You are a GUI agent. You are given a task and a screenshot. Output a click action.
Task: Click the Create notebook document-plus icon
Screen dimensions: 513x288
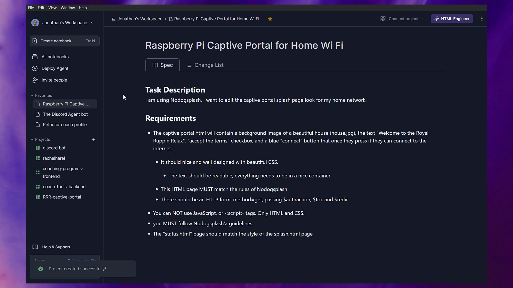(x=35, y=41)
